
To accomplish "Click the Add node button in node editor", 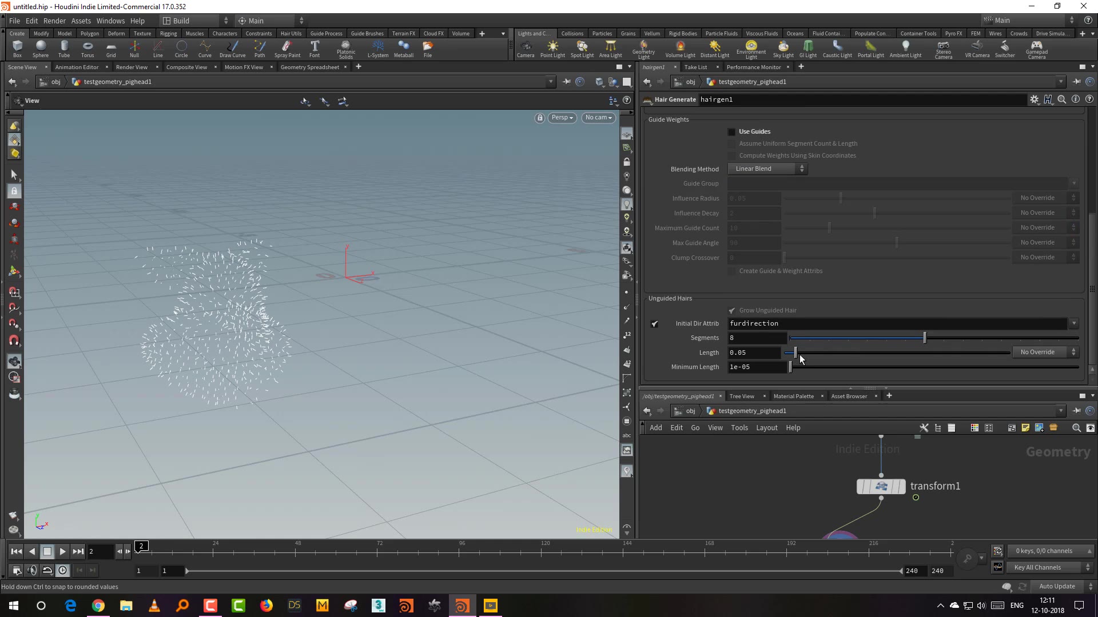I will 656,427.
